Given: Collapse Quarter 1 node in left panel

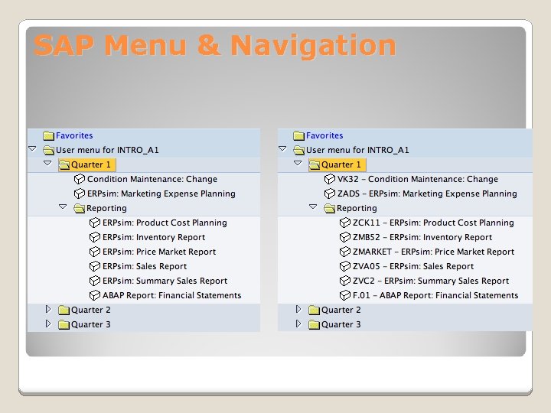Looking at the screenshot, I should point(47,164).
